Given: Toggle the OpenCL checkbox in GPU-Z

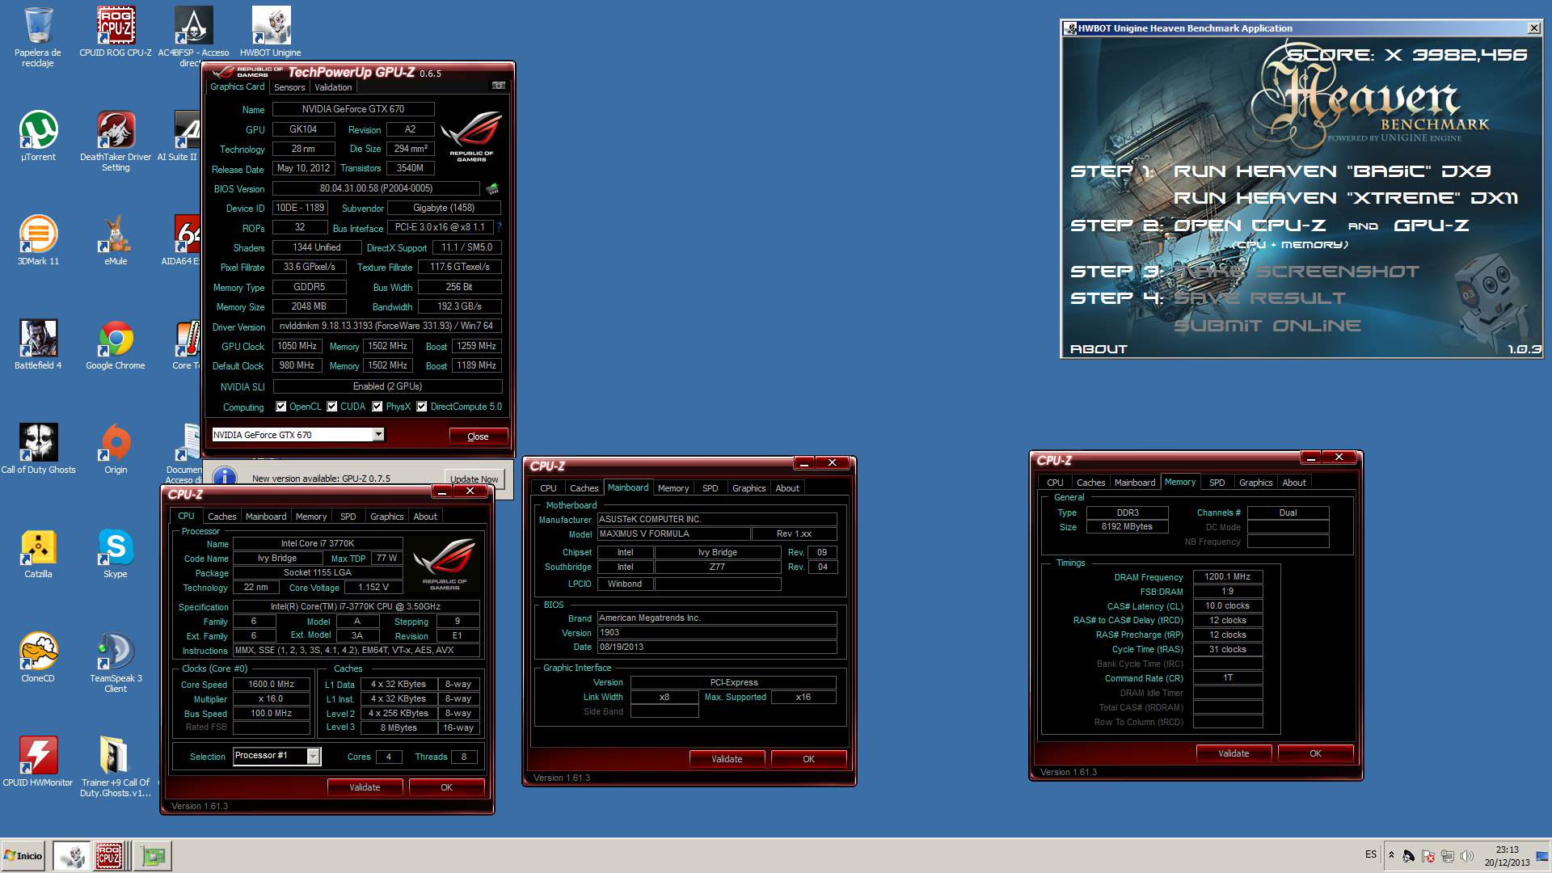Looking at the screenshot, I should tap(280, 407).
